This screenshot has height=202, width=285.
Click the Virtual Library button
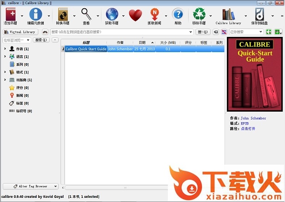click(x=21, y=32)
